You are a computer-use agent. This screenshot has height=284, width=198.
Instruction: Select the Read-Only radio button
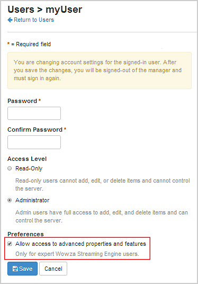pos(10,168)
